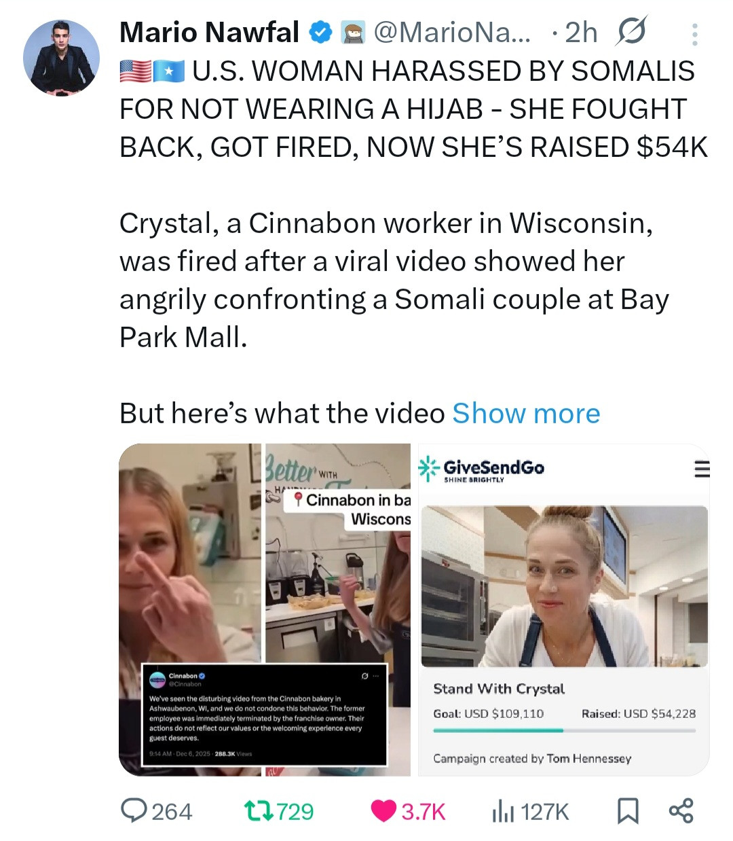Tap the blue verified checkmark badge
Screen dimensions: 733x841
coord(320,32)
